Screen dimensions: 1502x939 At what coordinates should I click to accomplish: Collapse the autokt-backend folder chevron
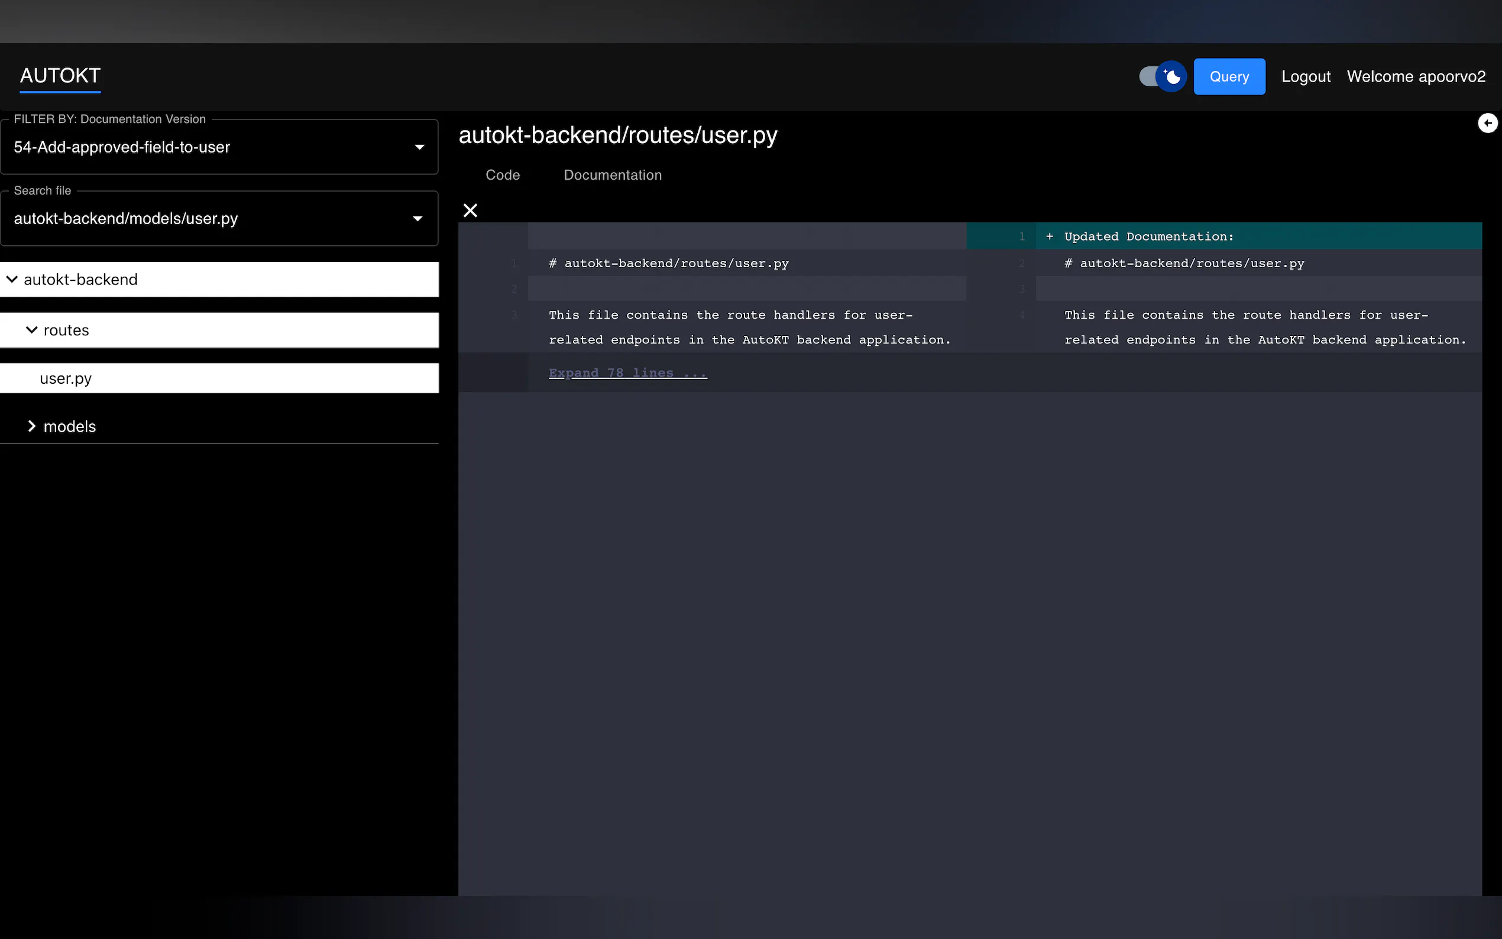(x=12, y=280)
